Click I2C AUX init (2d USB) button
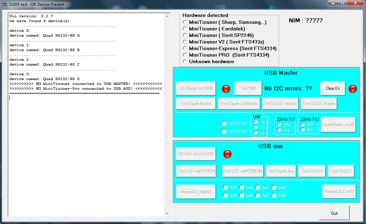The height and width of the screenshot is (224, 366). point(196,154)
